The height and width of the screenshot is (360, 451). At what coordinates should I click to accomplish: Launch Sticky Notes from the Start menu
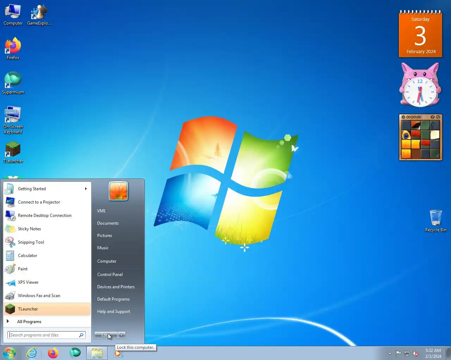click(x=47, y=229)
